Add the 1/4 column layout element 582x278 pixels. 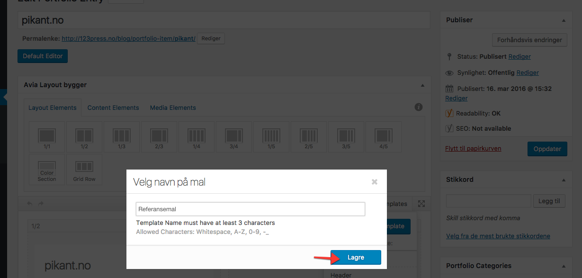(x=197, y=137)
